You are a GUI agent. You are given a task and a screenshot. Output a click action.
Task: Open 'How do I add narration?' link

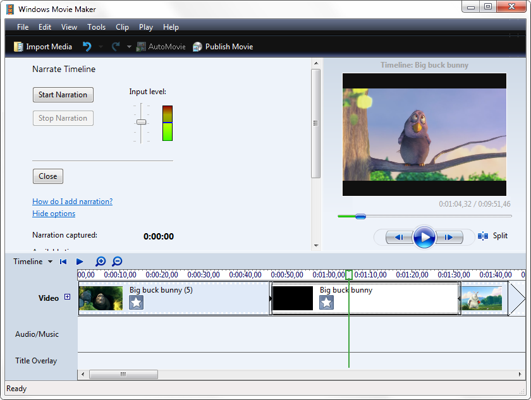coord(73,202)
